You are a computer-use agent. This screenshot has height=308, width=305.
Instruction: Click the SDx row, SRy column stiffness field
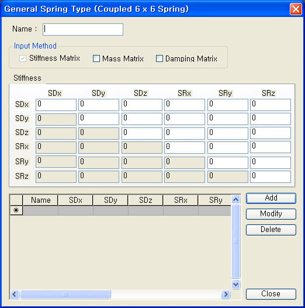click(x=228, y=105)
